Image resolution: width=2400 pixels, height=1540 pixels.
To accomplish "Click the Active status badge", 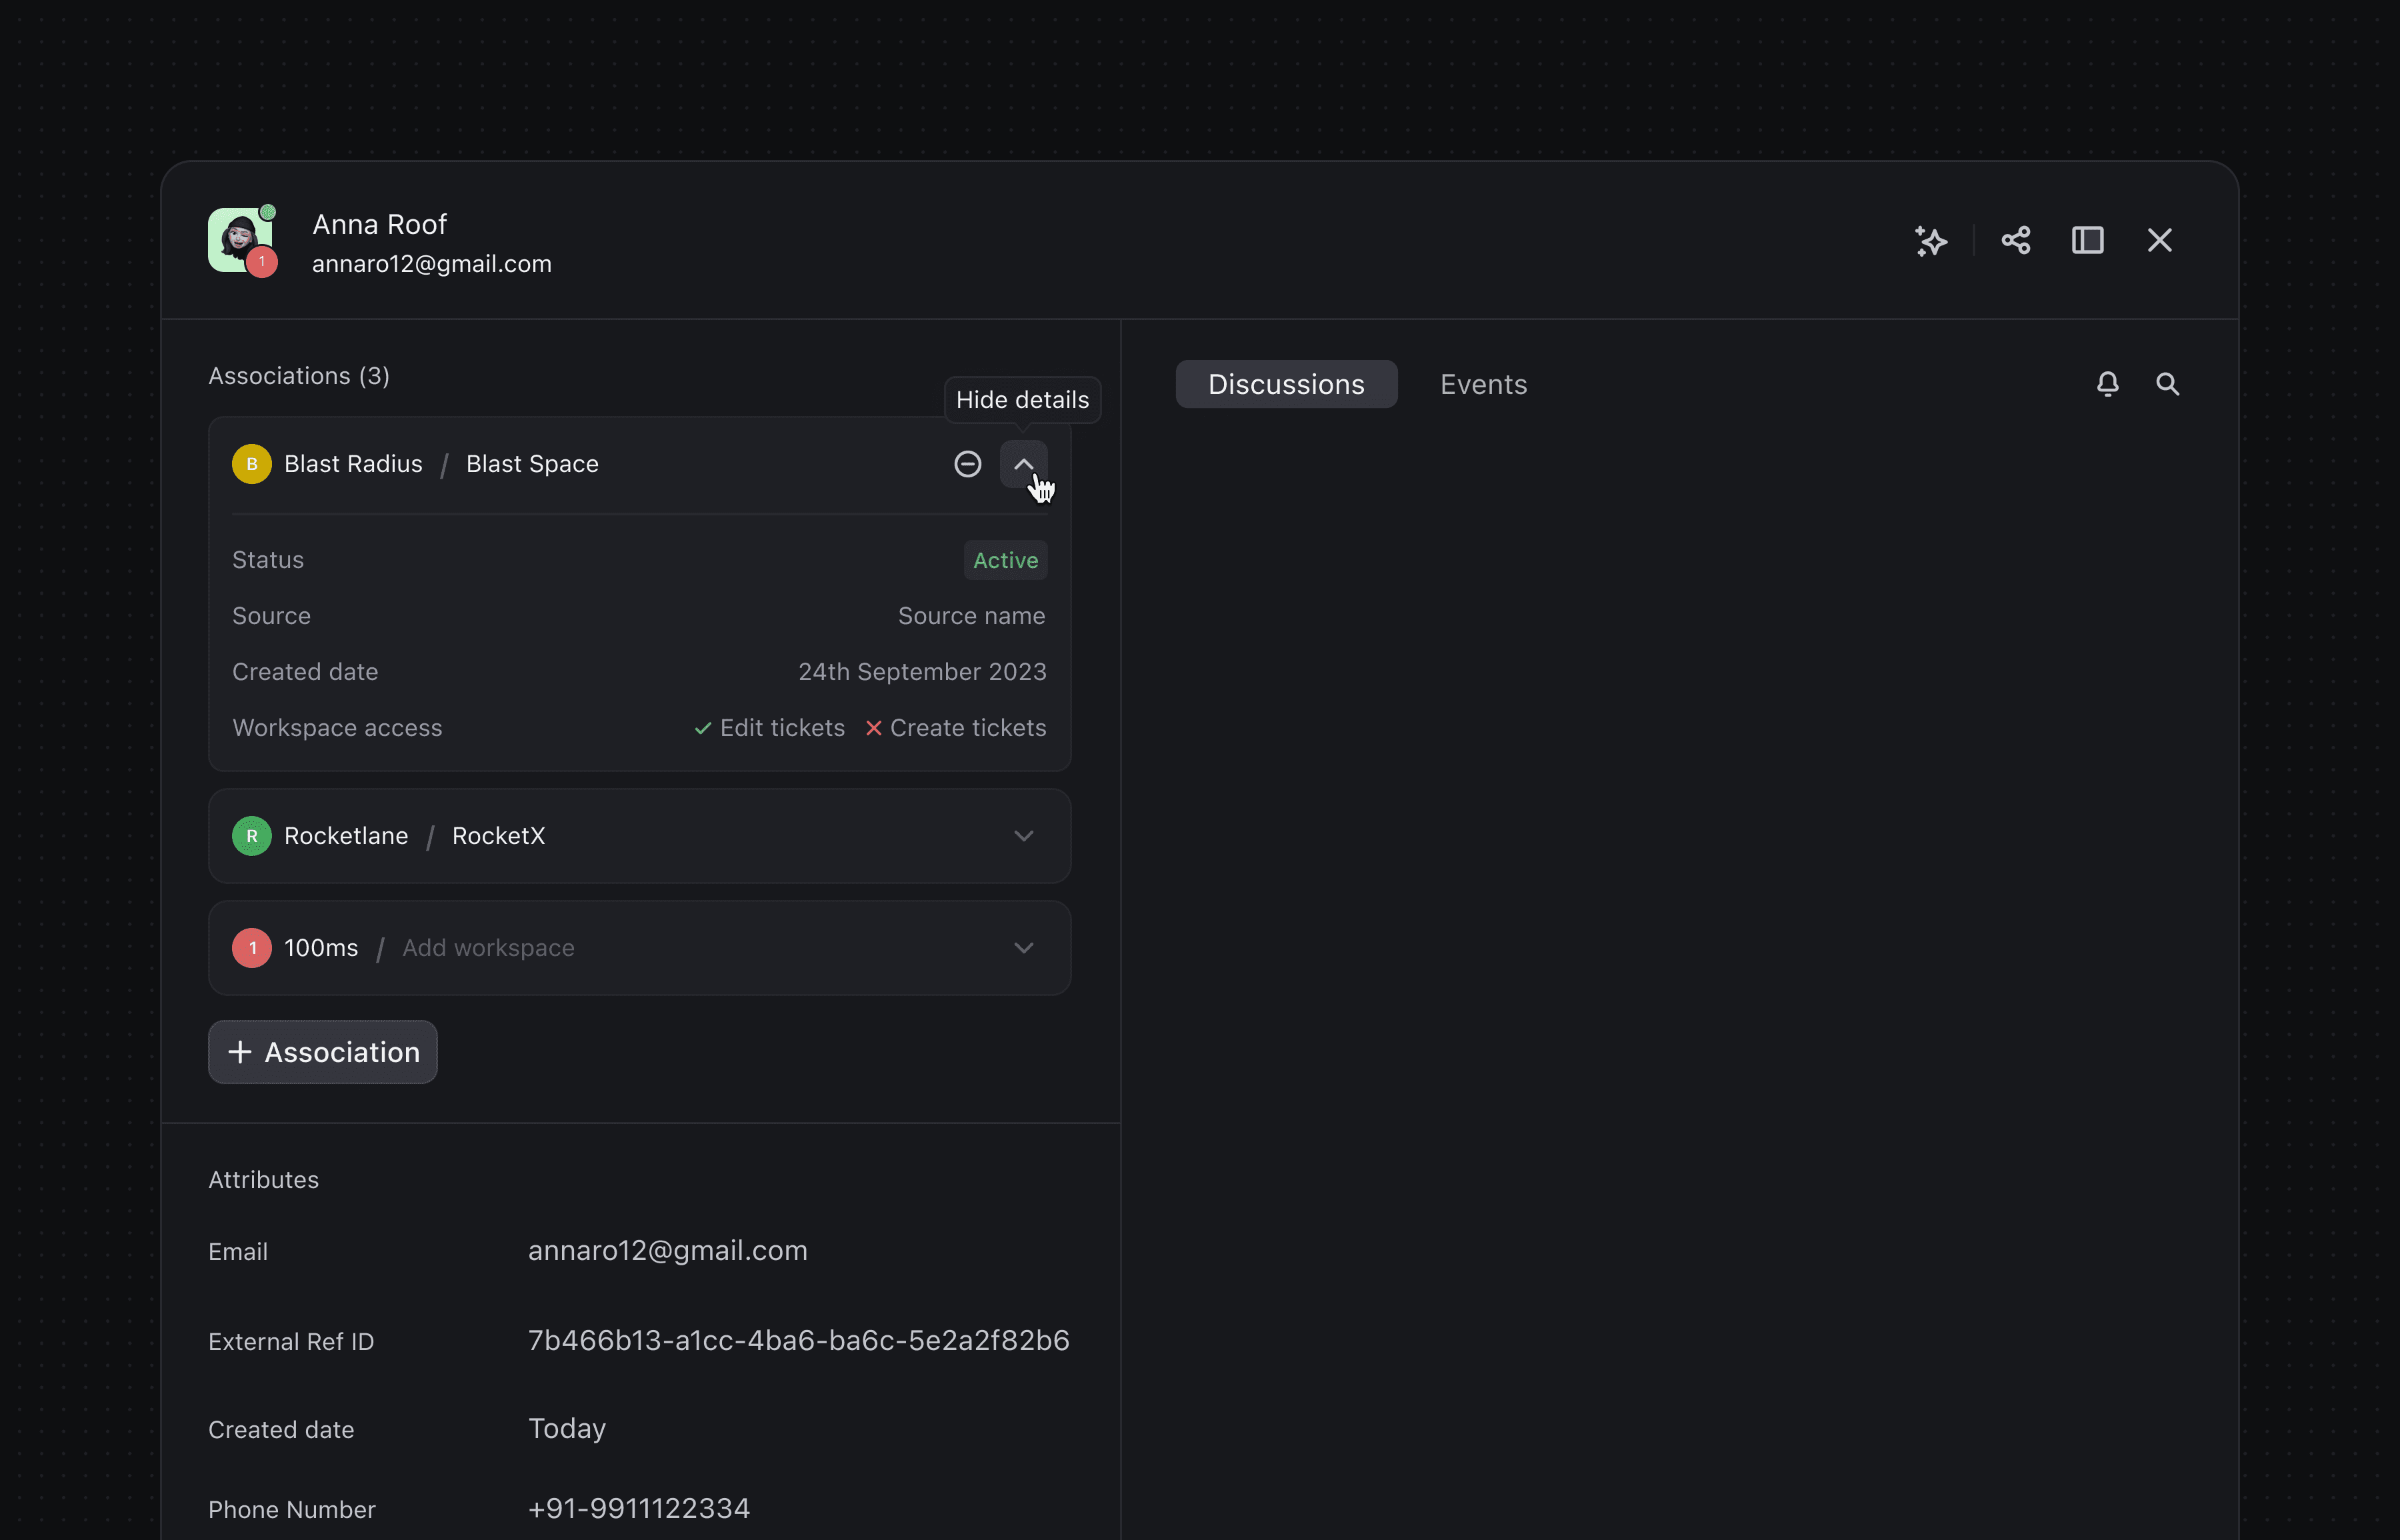I will [1005, 561].
